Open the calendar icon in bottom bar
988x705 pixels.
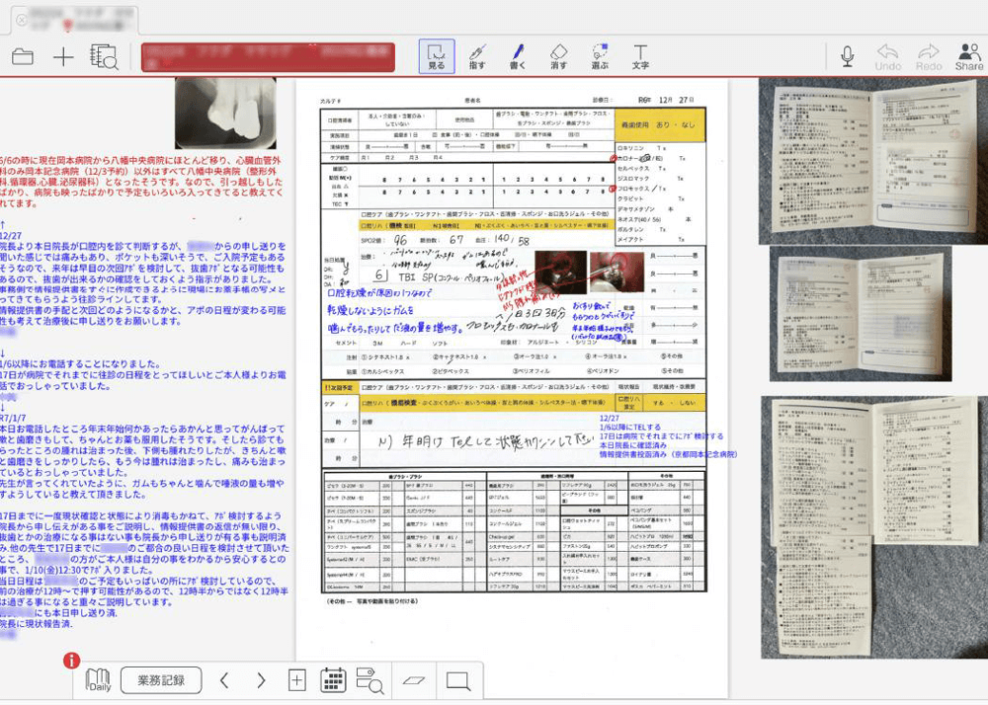333,680
